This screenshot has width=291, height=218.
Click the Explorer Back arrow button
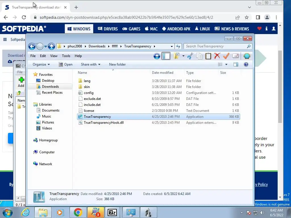point(32,46)
